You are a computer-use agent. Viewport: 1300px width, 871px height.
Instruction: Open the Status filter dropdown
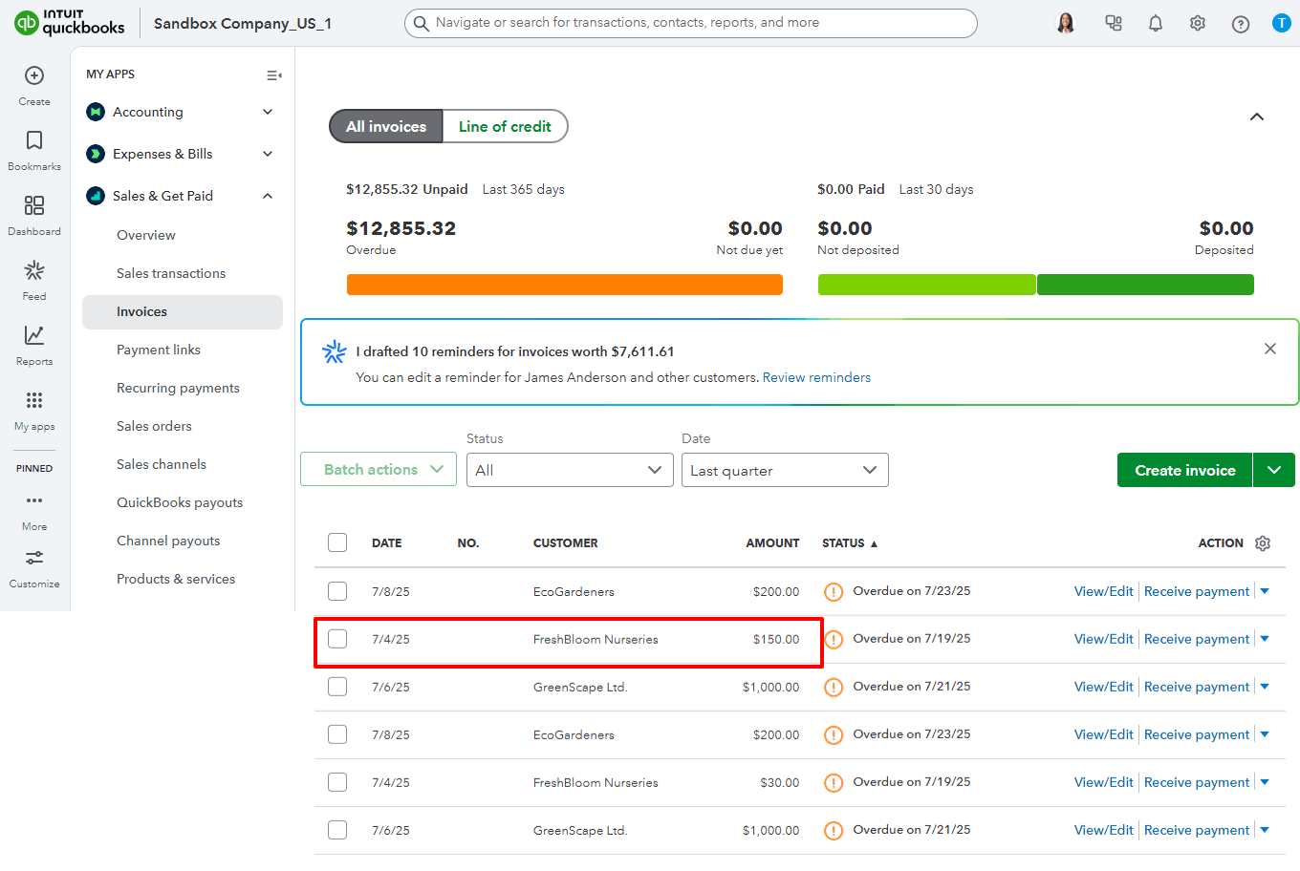point(570,470)
